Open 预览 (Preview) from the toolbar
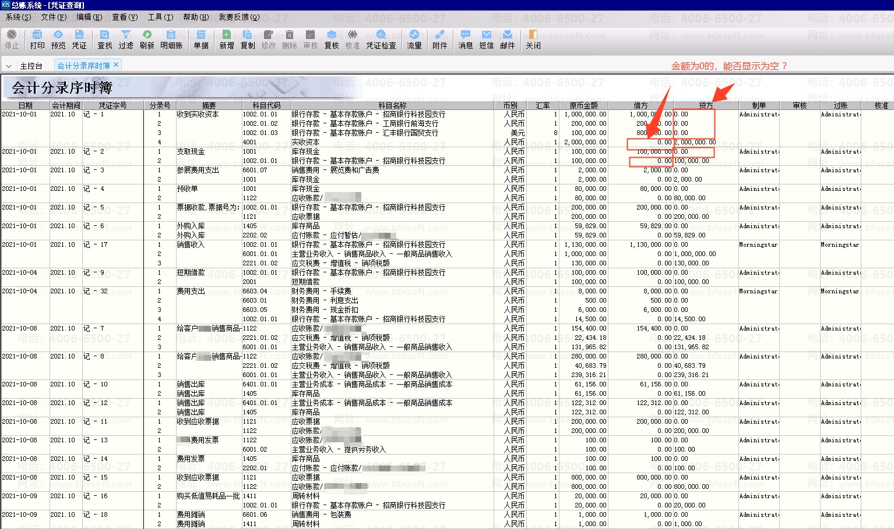The width and height of the screenshot is (894, 529). click(58, 39)
